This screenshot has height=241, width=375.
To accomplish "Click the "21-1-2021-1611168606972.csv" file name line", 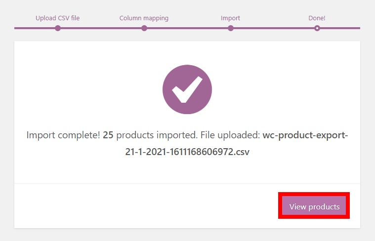I will click(187, 152).
